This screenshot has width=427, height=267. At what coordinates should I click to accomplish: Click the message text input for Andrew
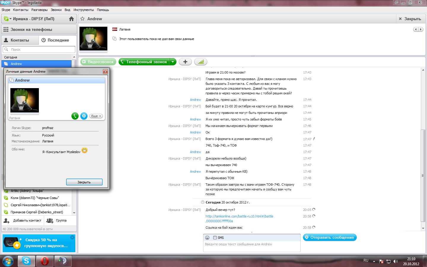252,247
